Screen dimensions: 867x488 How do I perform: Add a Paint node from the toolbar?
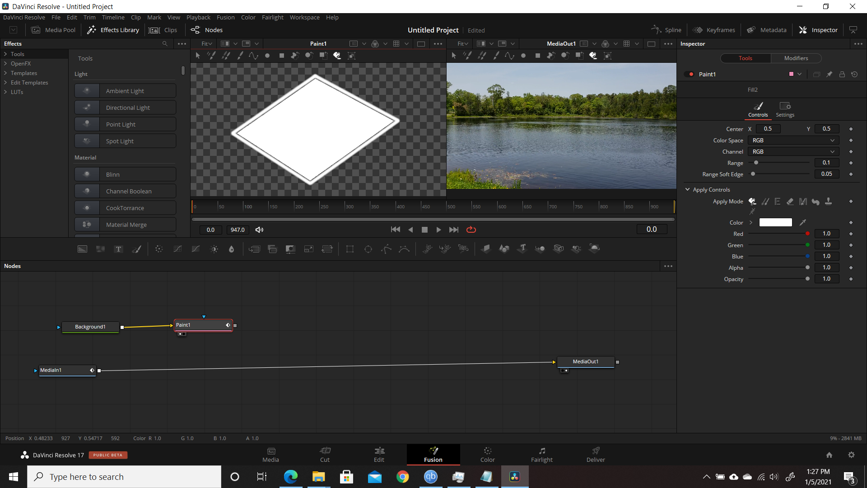pyautogui.click(x=136, y=249)
